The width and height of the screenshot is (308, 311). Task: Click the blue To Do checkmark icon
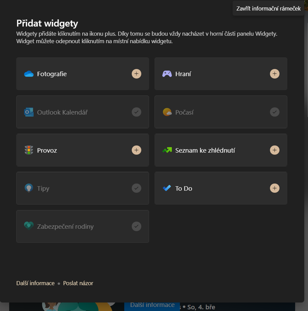[167, 188]
